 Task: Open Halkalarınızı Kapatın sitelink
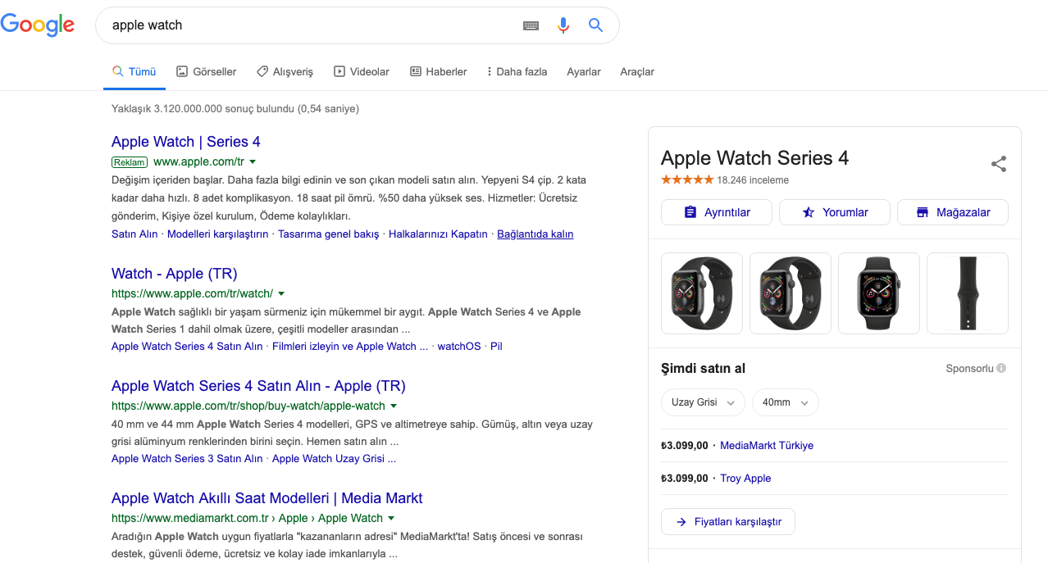(438, 234)
